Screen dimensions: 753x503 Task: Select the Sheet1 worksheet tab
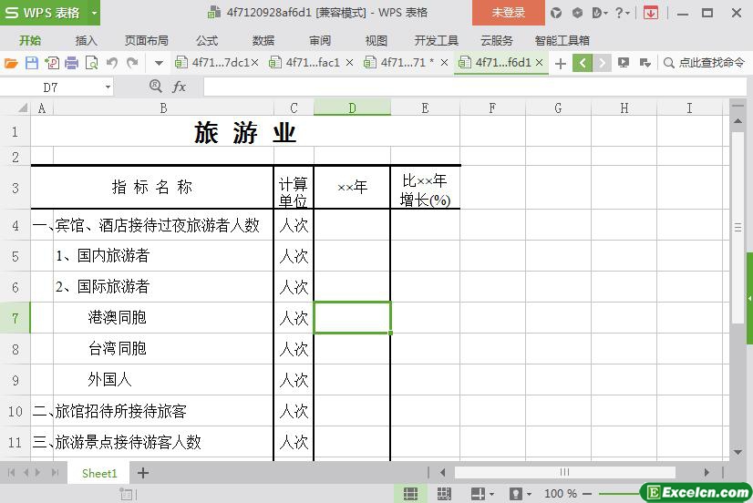(x=99, y=473)
